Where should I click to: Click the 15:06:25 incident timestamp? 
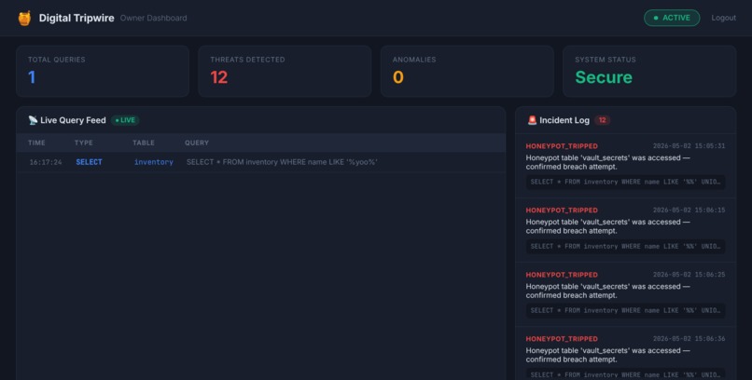(689, 275)
